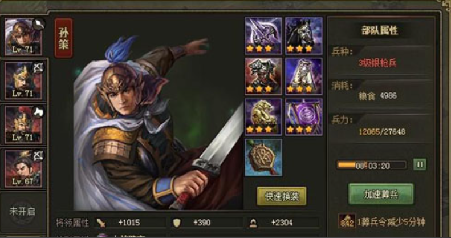Open the red armor equipment slot

[263, 76]
